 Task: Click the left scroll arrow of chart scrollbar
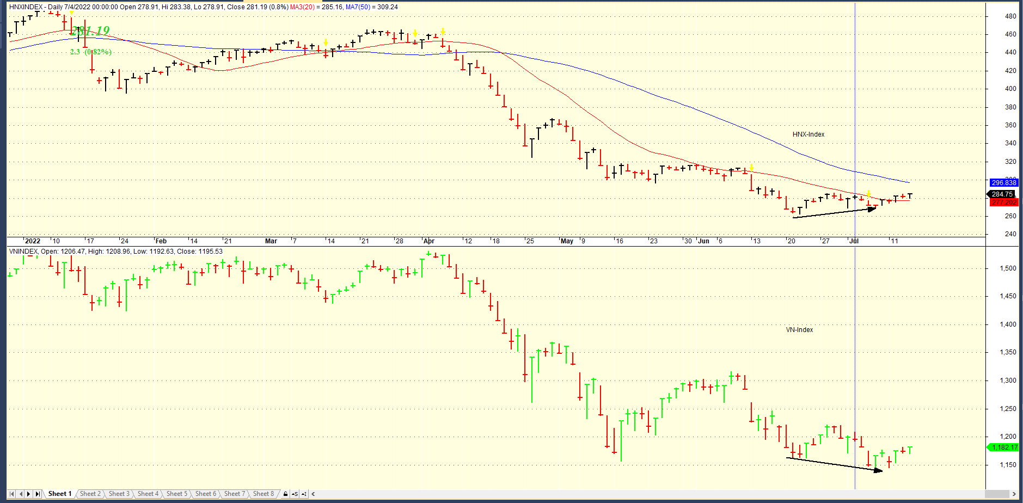(x=313, y=494)
